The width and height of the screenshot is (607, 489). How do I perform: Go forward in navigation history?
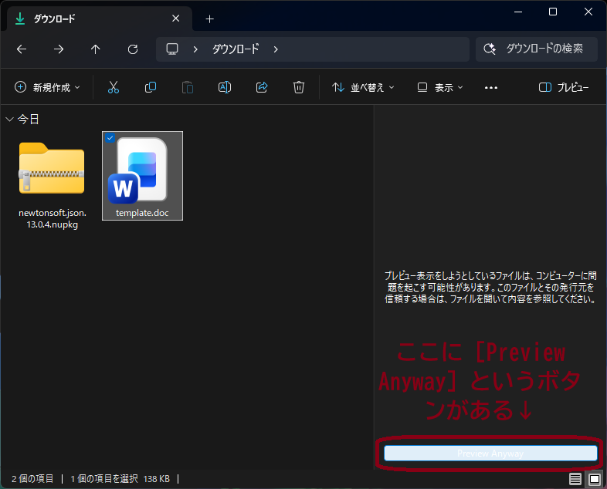pyautogui.click(x=59, y=49)
